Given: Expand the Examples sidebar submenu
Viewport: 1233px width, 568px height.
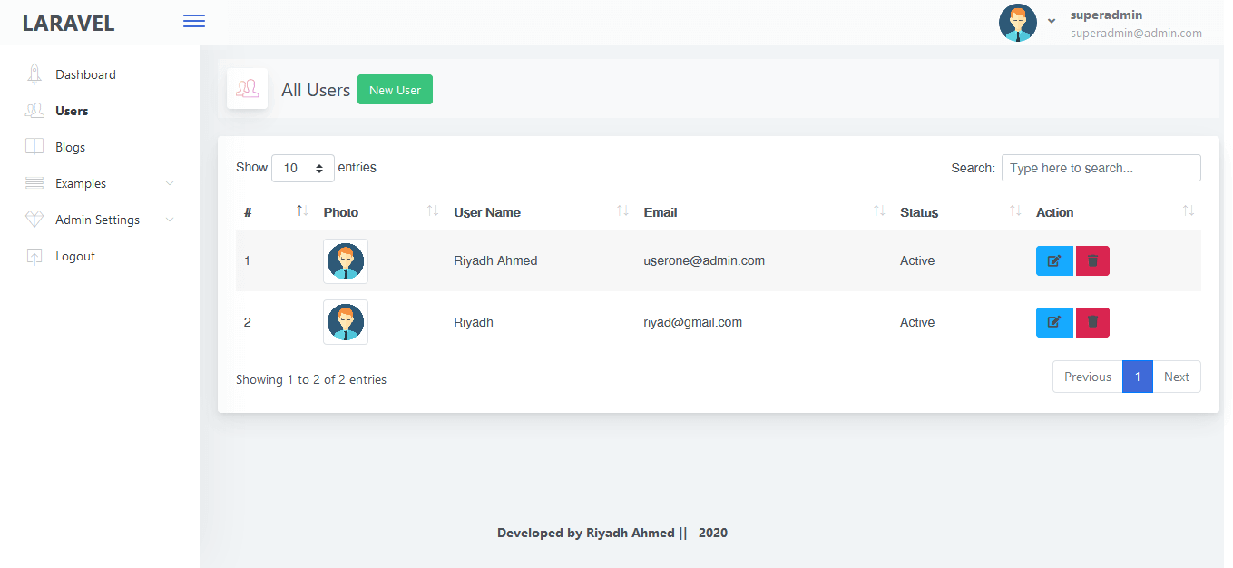Looking at the screenshot, I should point(100,183).
